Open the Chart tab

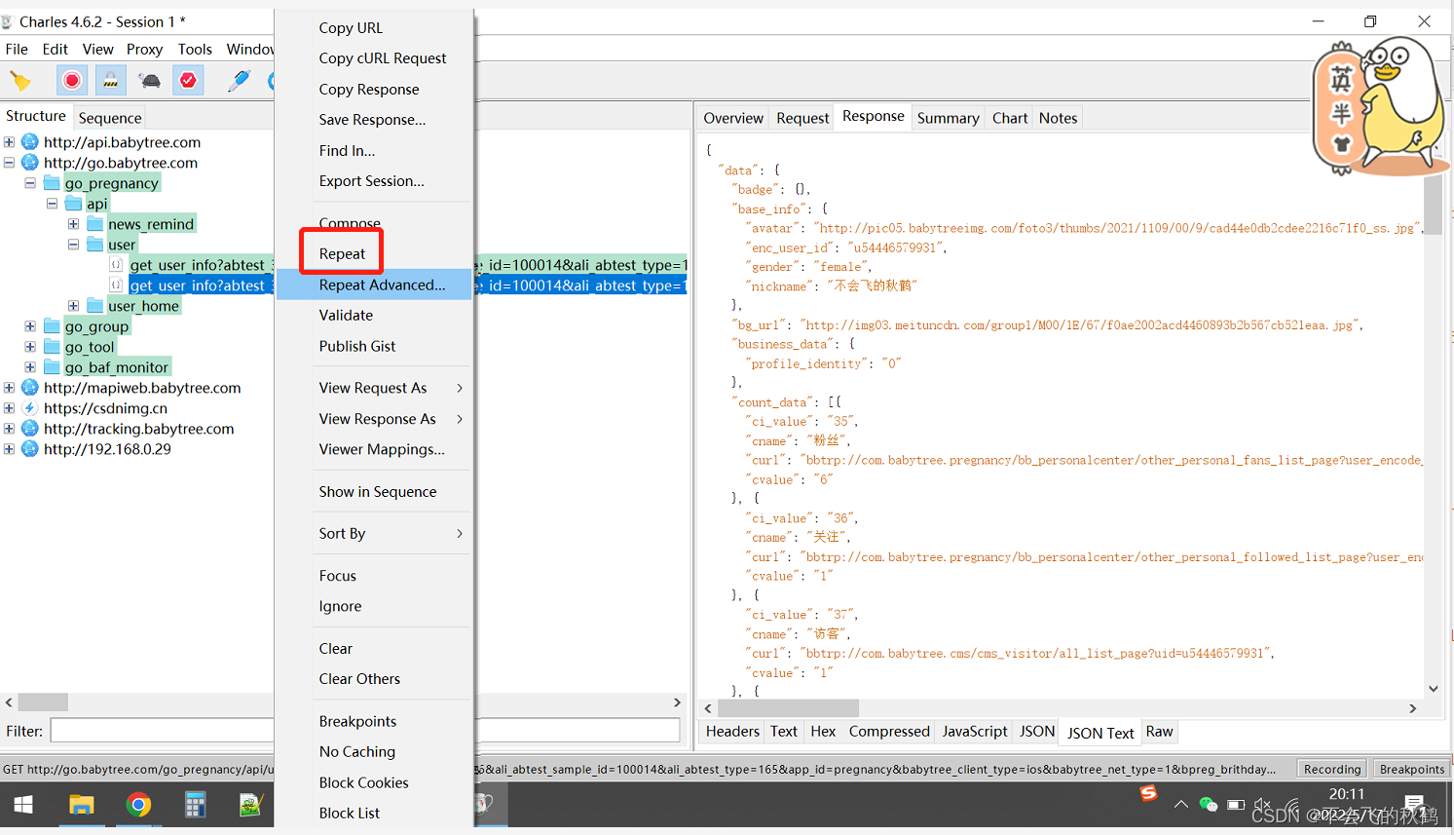(x=1010, y=118)
